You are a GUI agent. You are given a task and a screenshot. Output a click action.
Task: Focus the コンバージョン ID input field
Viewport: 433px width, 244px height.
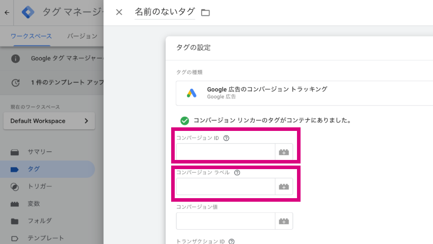pyautogui.click(x=226, y=151)
